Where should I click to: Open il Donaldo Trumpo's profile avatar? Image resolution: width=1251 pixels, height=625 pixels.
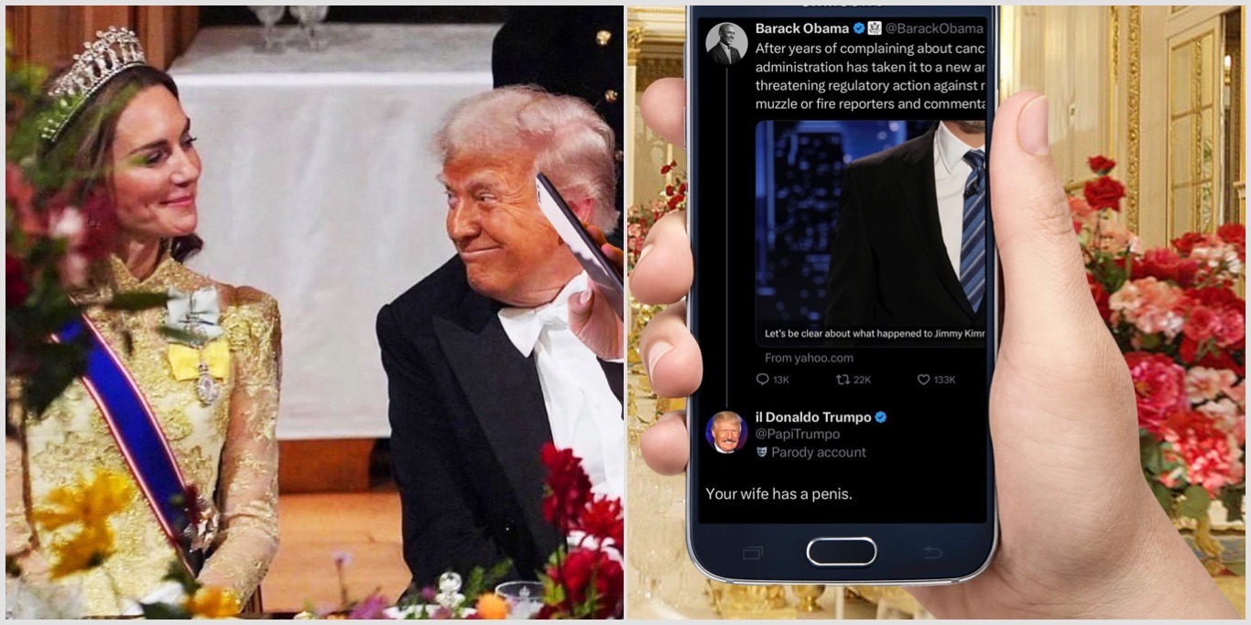pyautogui.click(x=726, y=431)
